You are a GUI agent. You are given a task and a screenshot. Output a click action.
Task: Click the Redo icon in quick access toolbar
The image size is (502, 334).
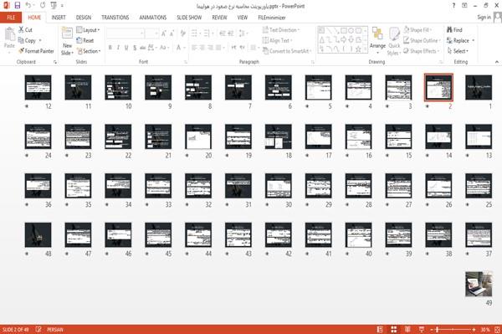(x=43, y=6)
